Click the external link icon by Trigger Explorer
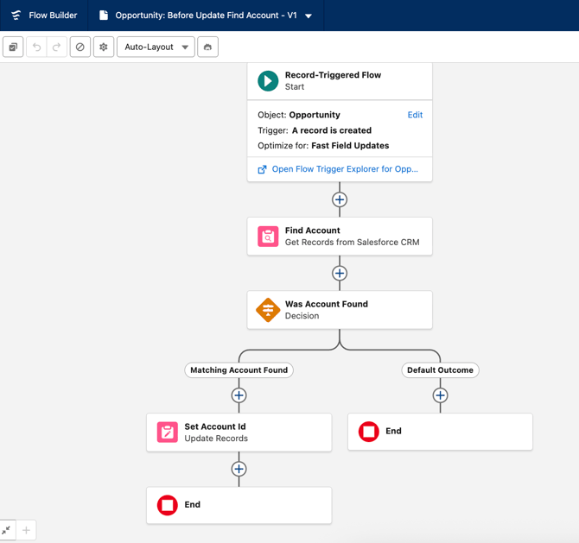The width and height of the screenshot is (579, 543). (x=262, y=169)
